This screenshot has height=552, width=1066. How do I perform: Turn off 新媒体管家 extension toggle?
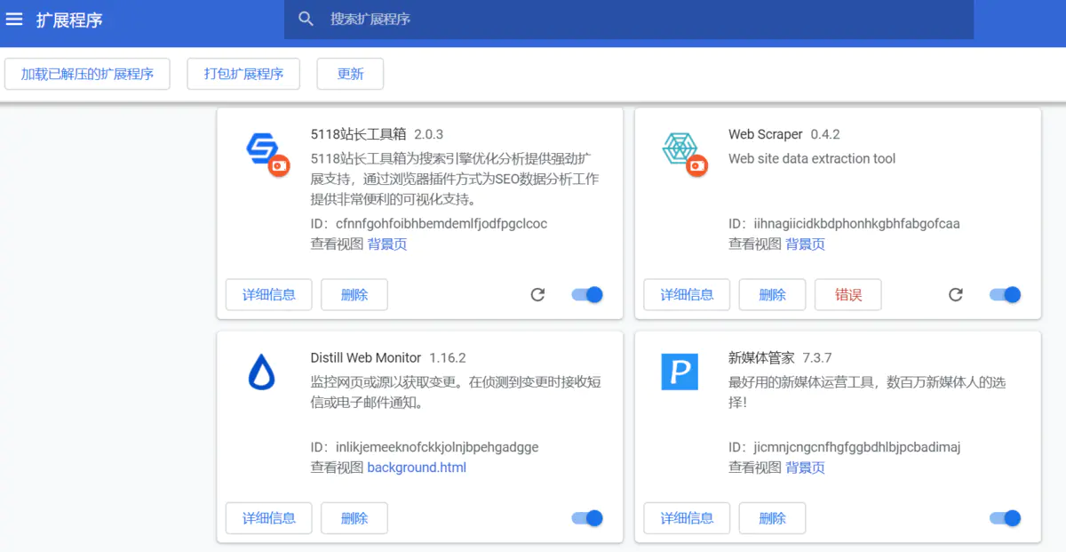click(1005, 518)
